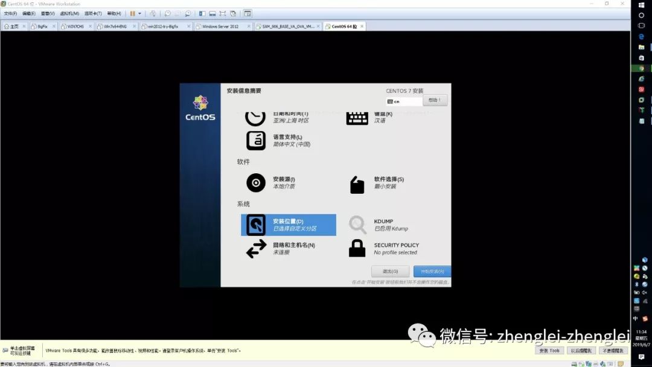Close the BigFix tab

pos(54,26)
